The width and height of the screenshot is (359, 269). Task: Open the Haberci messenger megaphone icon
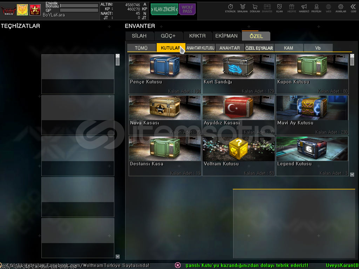click(304, 8)
